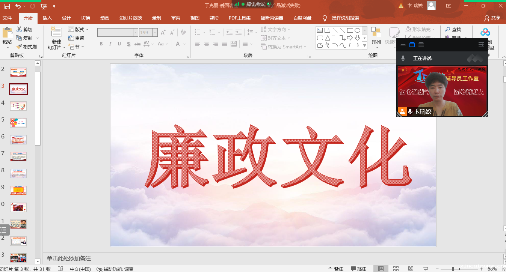Viewport: 506px width, 272px height.
Task: Toggle Underline formatting
Action: 119,44
